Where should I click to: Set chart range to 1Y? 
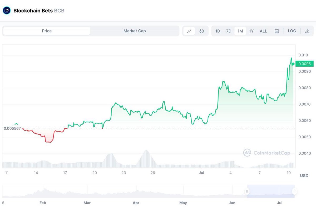251,31
